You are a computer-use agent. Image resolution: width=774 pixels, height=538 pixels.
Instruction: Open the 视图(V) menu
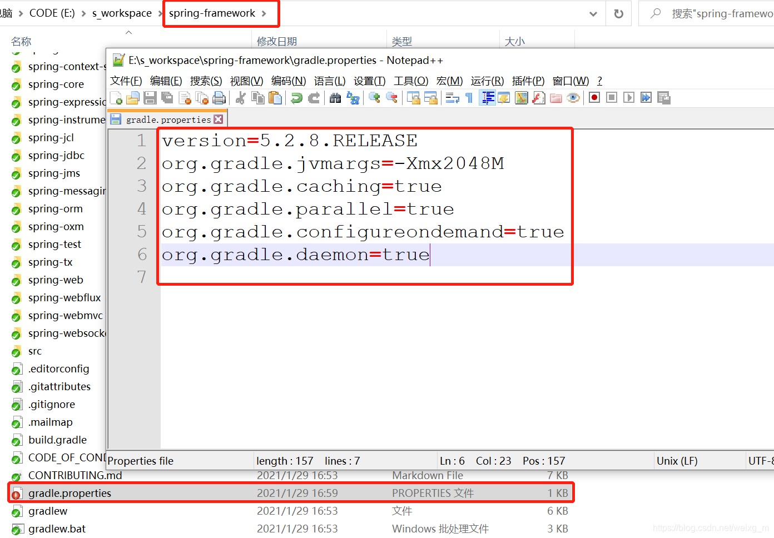pos(247,81)
